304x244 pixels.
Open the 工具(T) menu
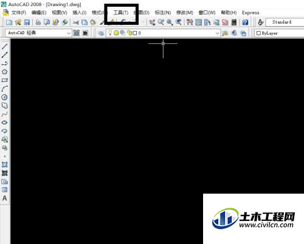(121, 13)
